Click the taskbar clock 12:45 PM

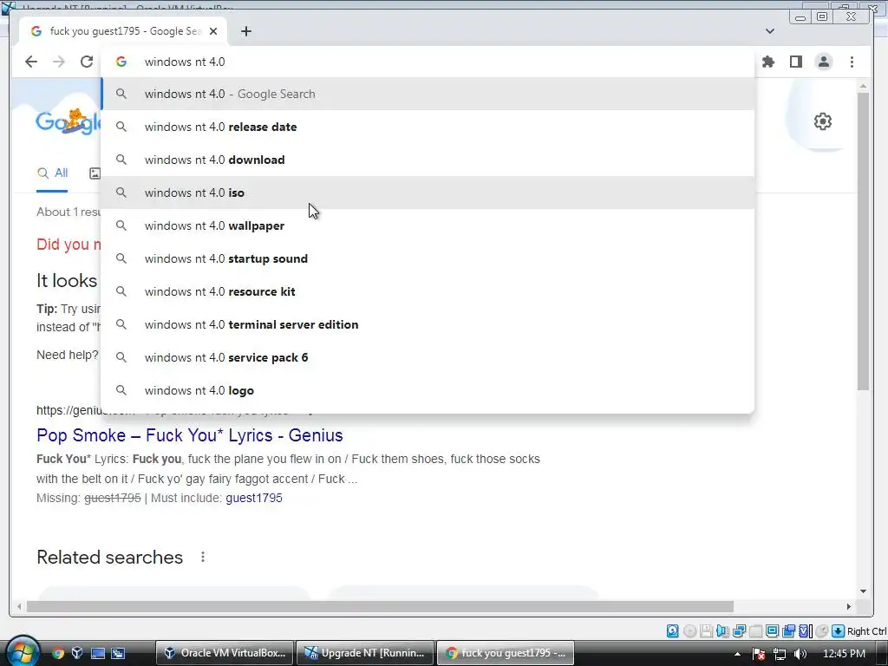(x=844, y=654)
